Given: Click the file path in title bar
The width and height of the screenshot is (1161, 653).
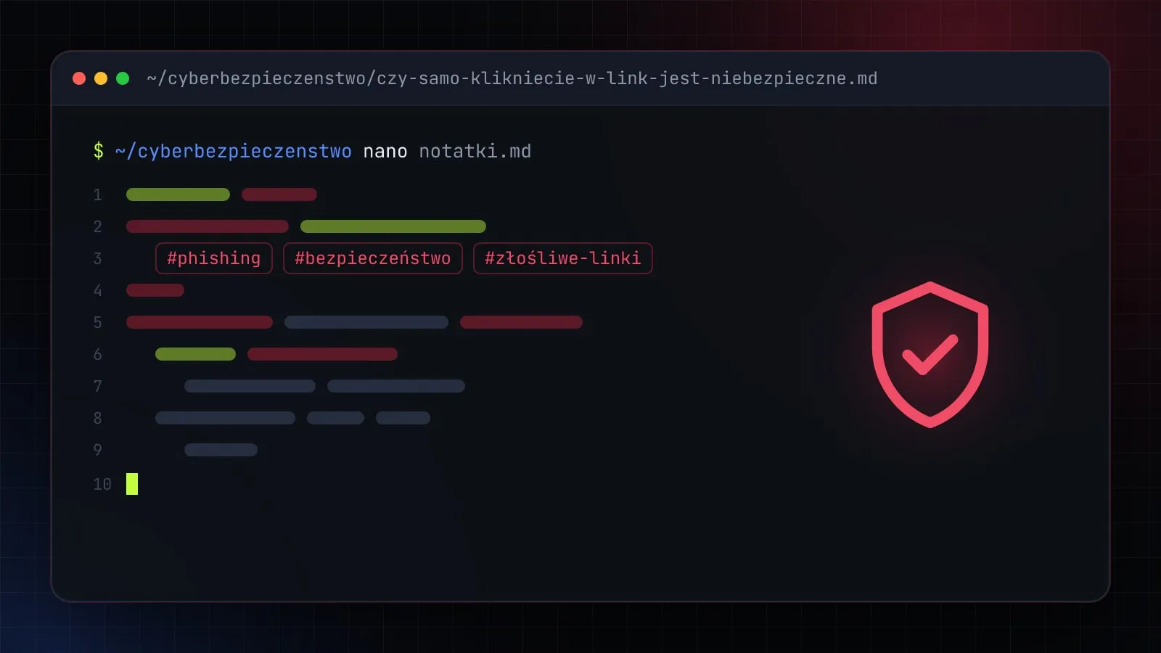Looking at the screenshot, I should tap(512, 78).
